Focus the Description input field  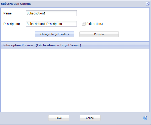[51, 24]
